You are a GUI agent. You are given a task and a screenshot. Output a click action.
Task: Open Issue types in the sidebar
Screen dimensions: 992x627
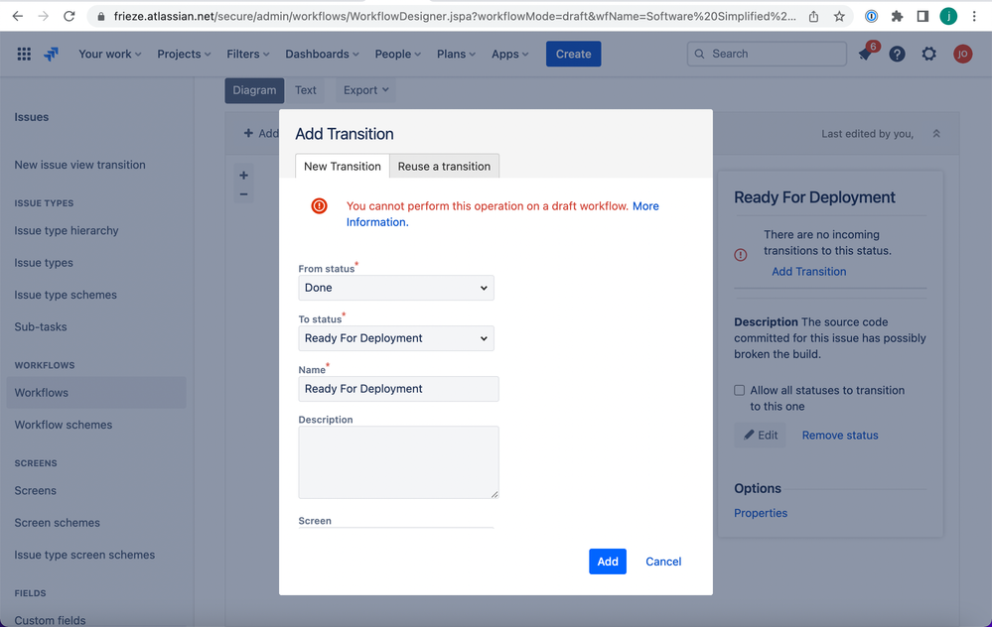(x=44, y=263)
